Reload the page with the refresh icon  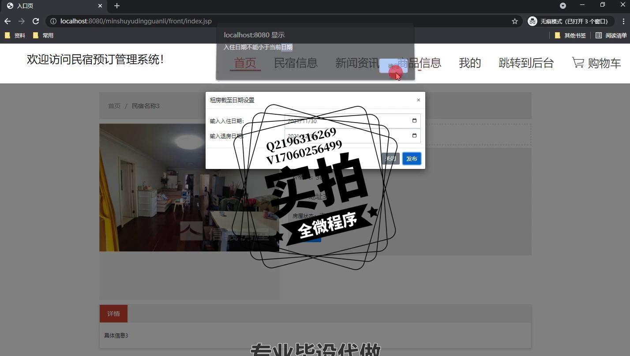[x=36, y=21]
